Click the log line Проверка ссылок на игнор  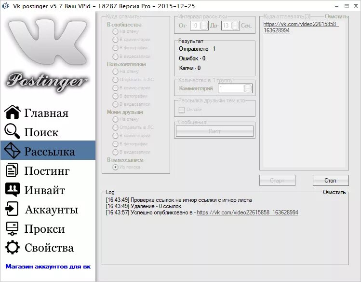pos(179,200)
